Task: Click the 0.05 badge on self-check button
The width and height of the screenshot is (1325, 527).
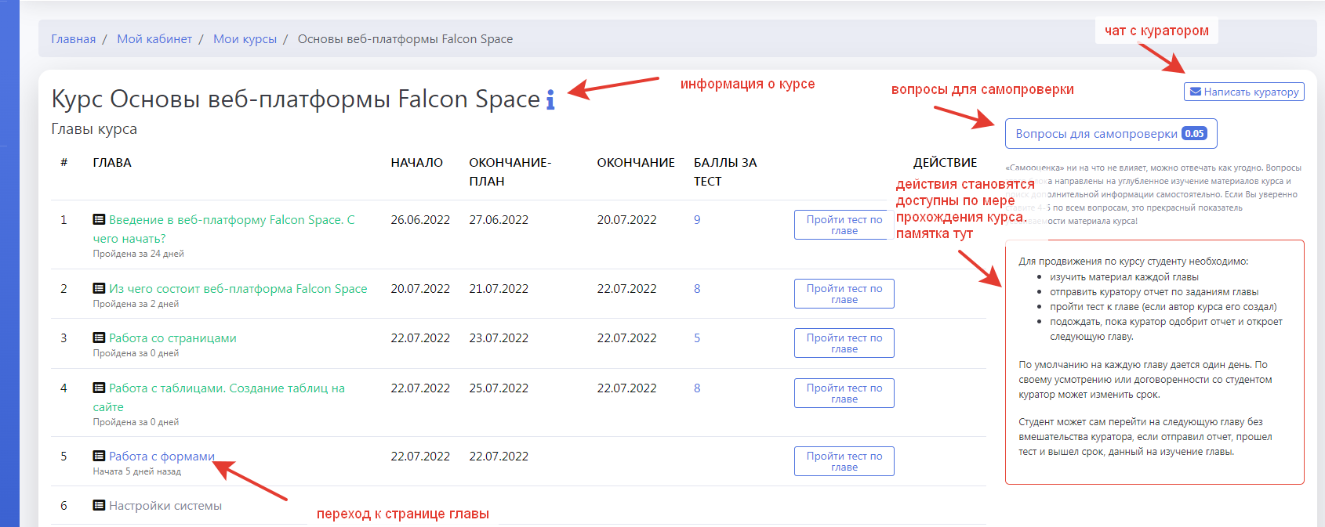Action: pyautogui.click(x=1194, y=134)
